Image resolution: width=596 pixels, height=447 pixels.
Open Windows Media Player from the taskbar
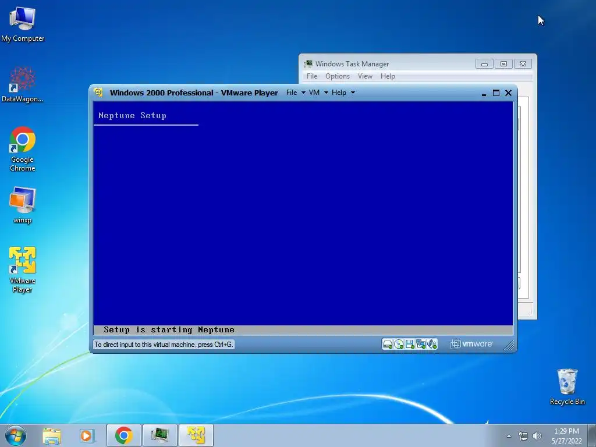(87, 435)
